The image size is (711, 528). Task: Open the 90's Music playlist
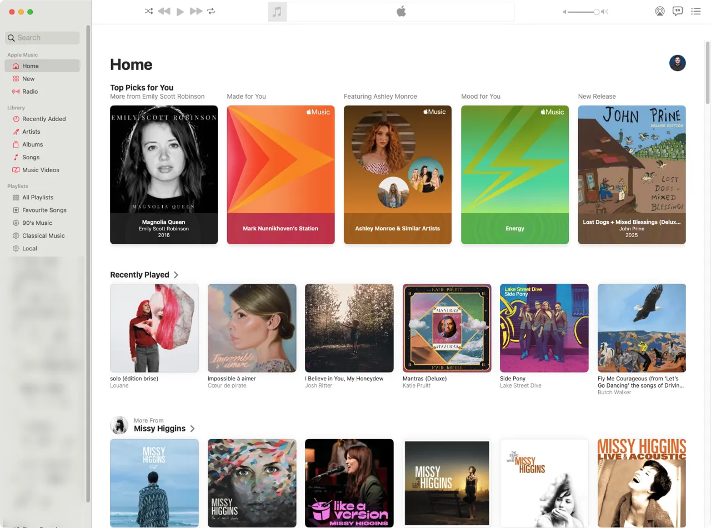[37, 223]
